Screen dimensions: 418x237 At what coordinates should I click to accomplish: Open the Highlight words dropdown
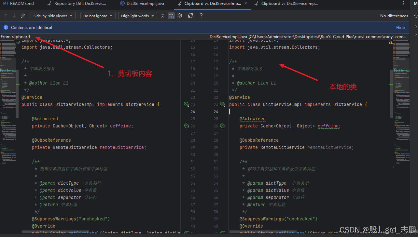click(x=138, y=16)
